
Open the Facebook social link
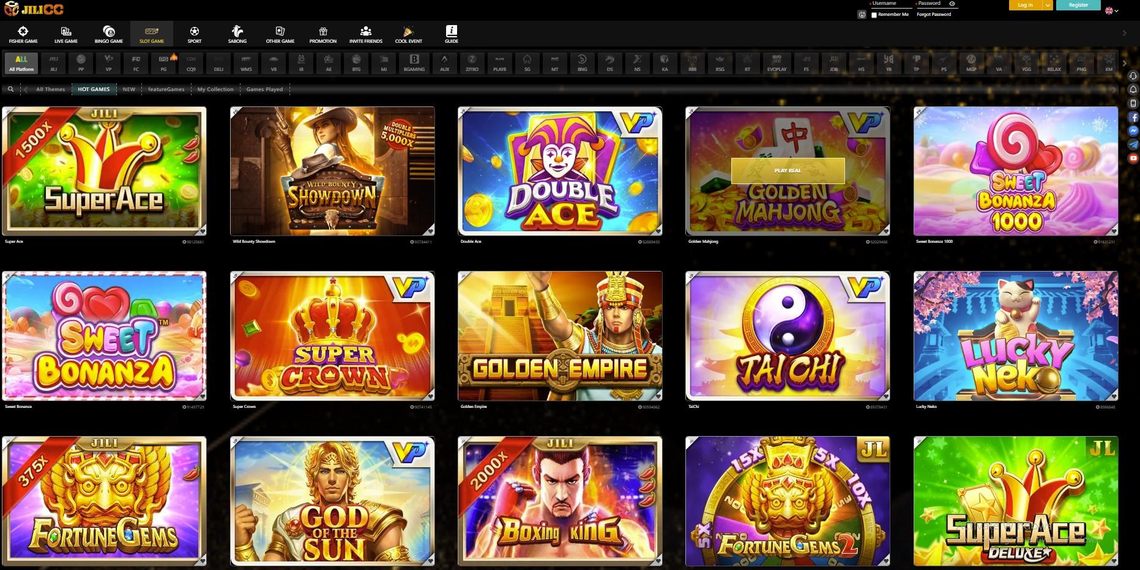click(x=1133, y=117)
